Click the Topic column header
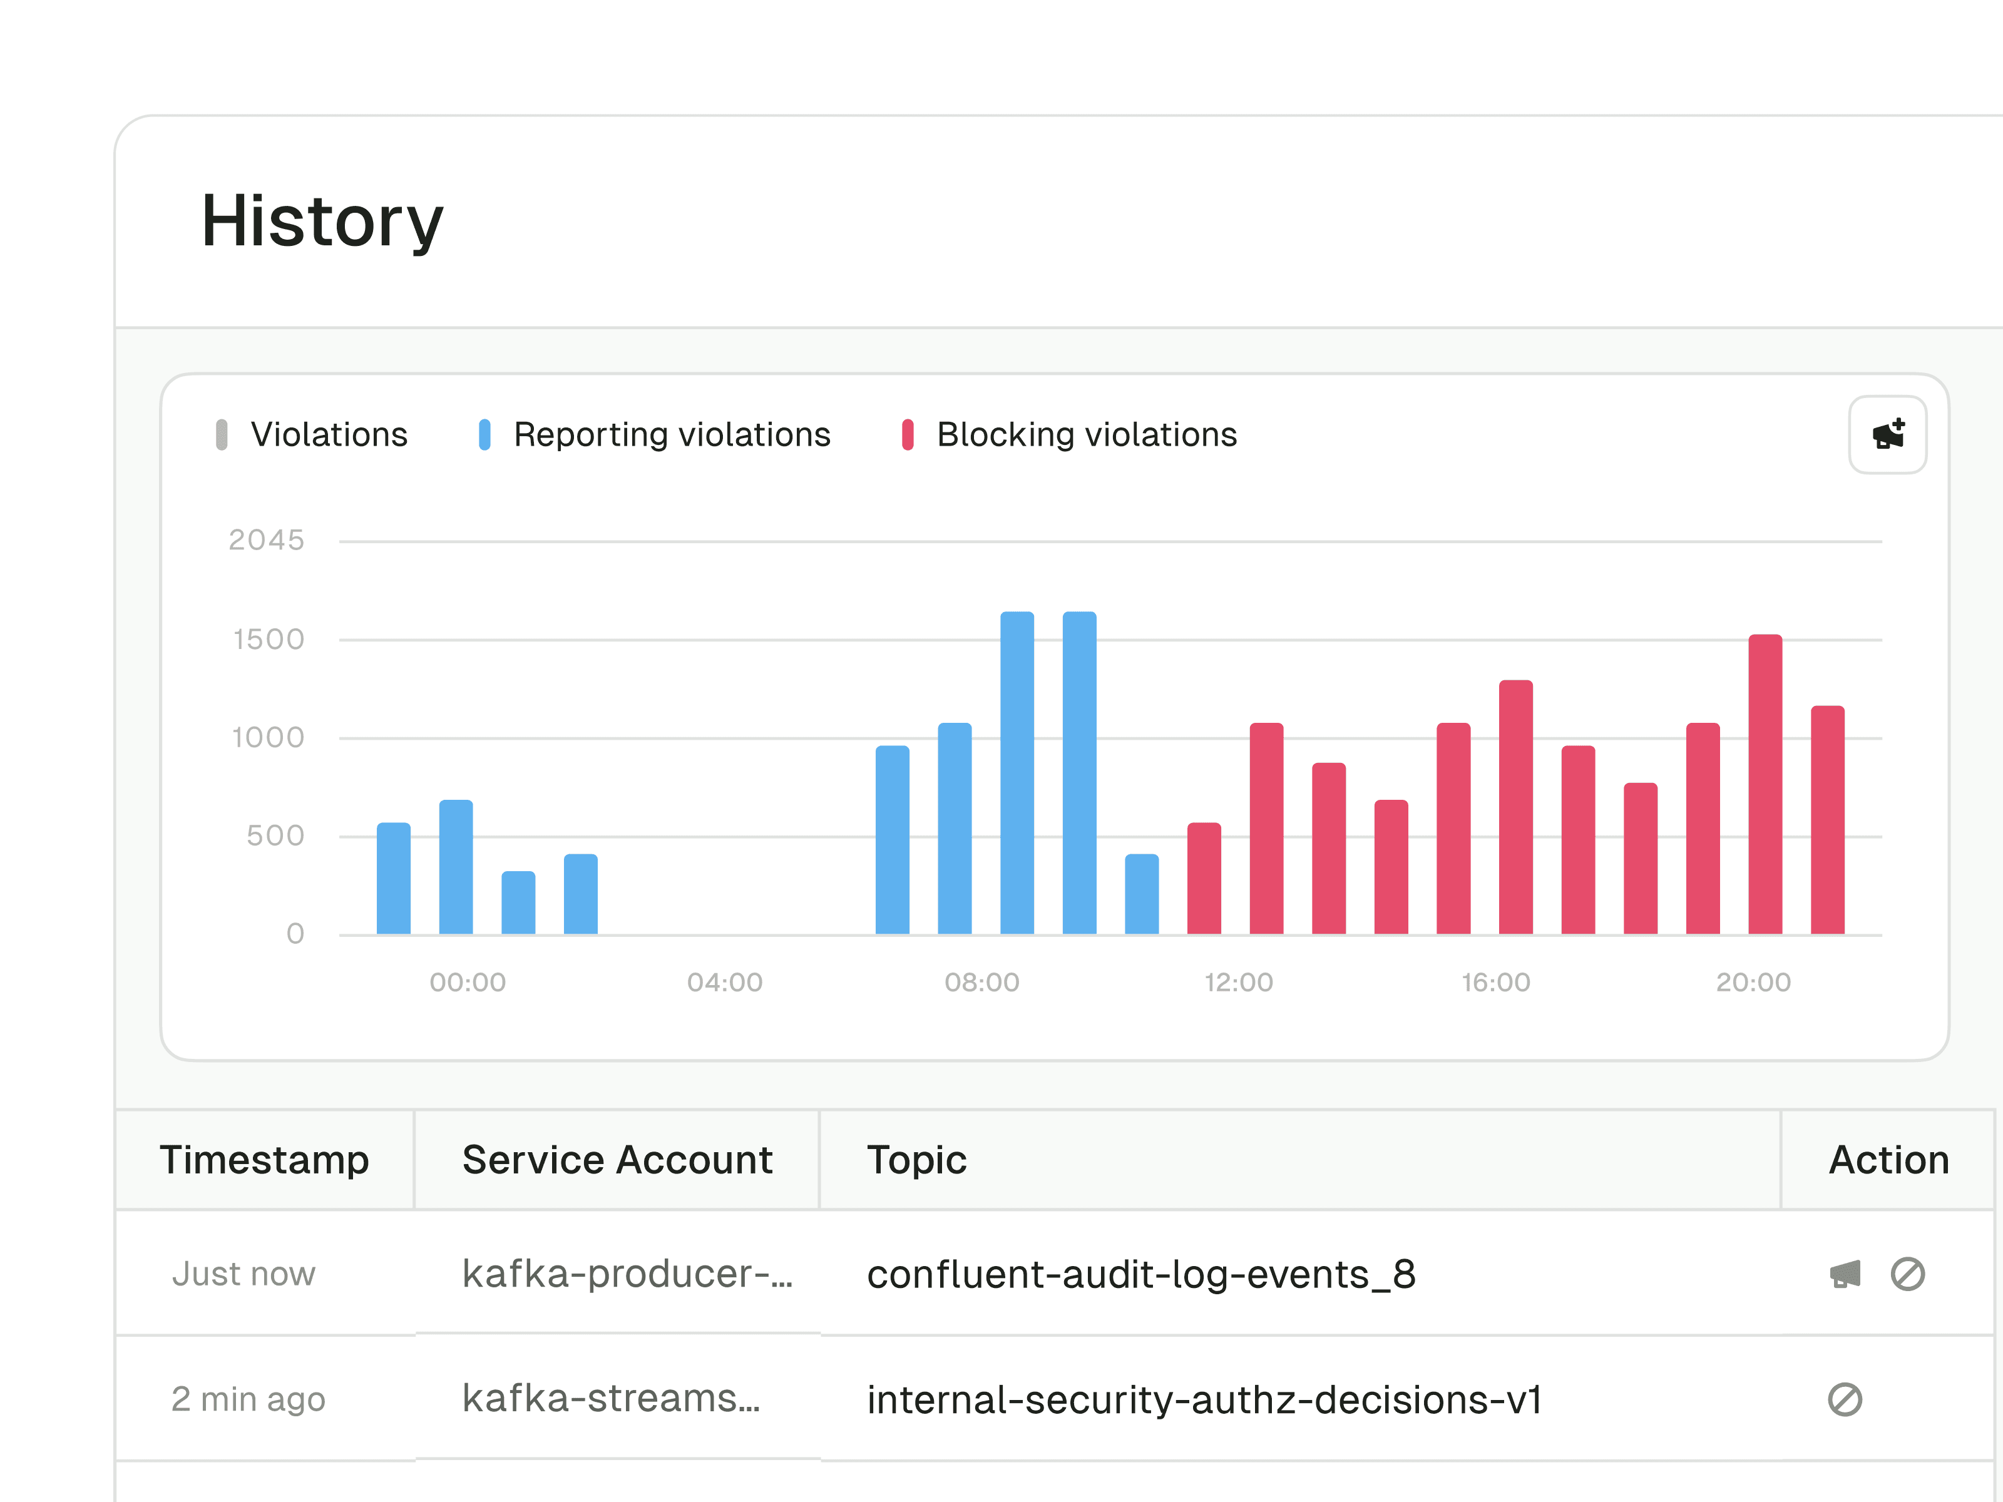 [916, 1160]
